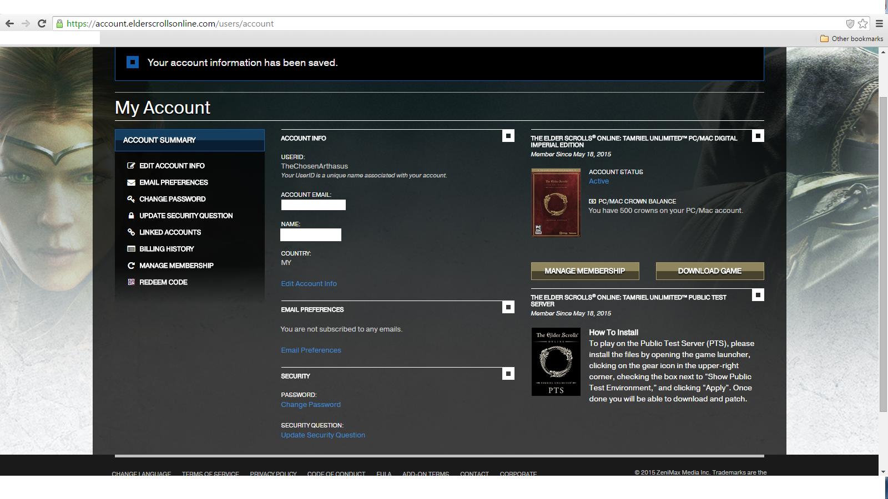
Task: Click the 500 crowns balance text
Action: pyautogui.click(x=665, y=210)
